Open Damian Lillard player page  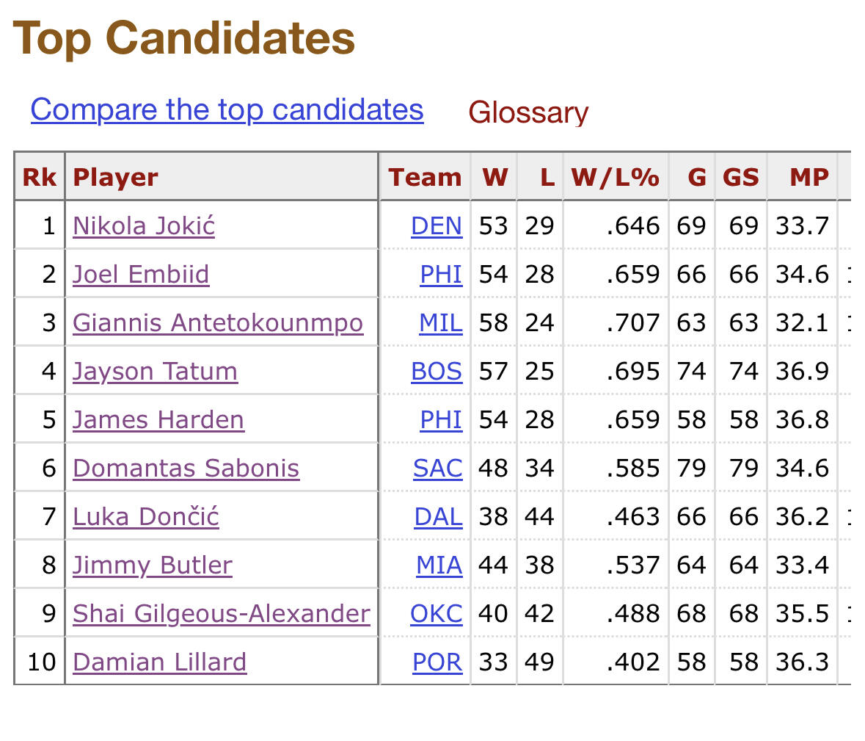pyautogui.click(x=159, y=662)
